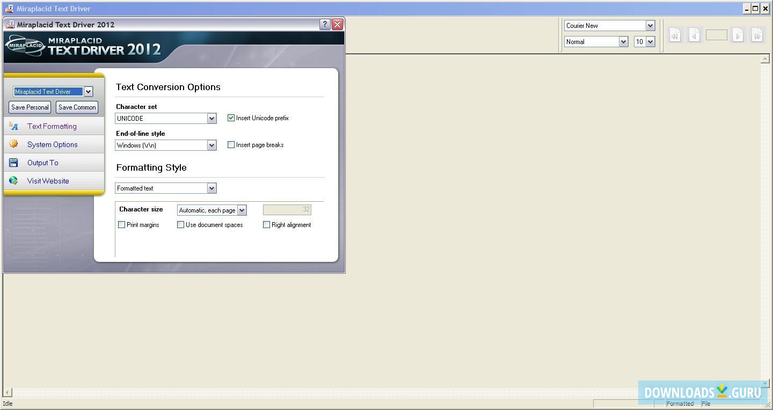
Task: Jump to first page with toolbar icon
Action: [674, 35]
